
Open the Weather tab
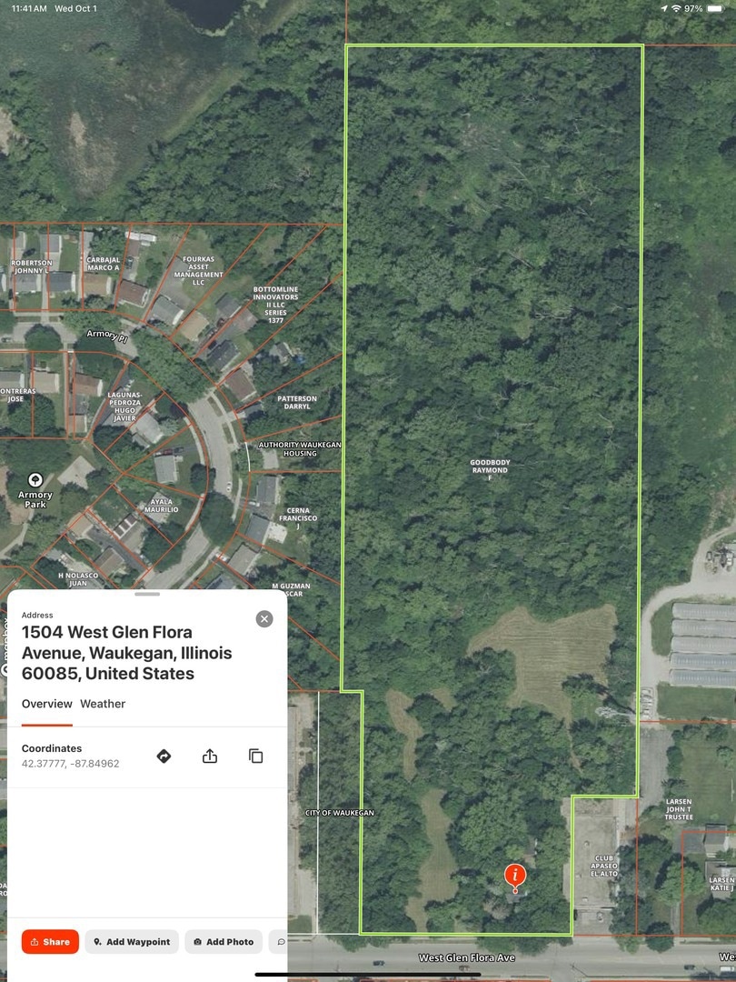coord(103,704)
